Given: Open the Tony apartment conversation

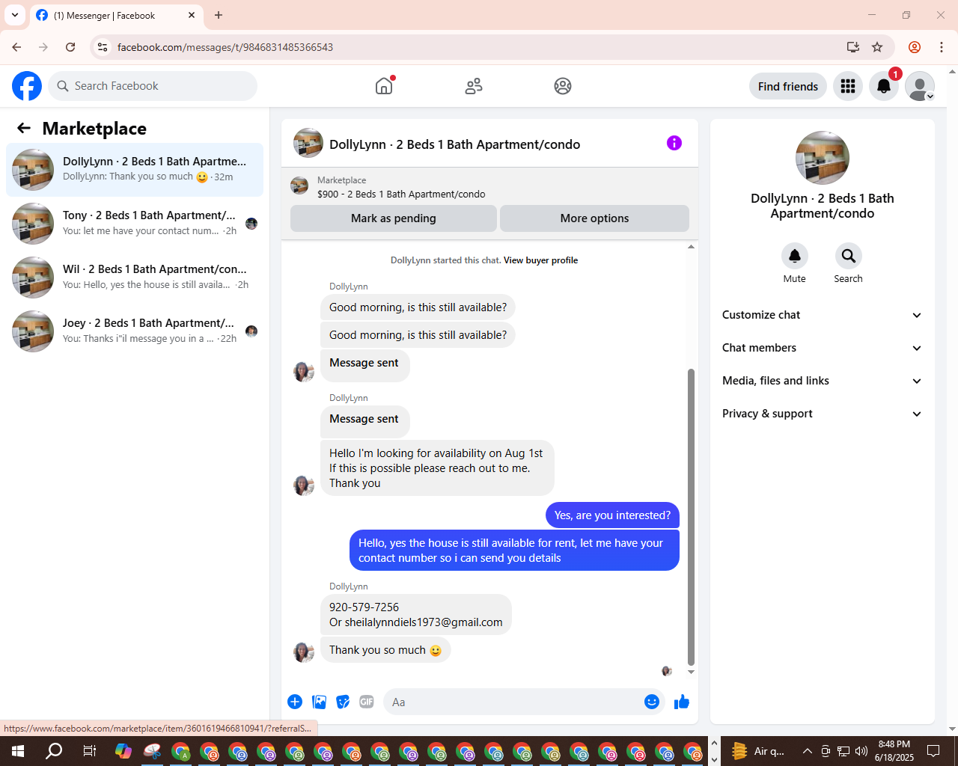Looking at the screenshot, I should (135, 224).
